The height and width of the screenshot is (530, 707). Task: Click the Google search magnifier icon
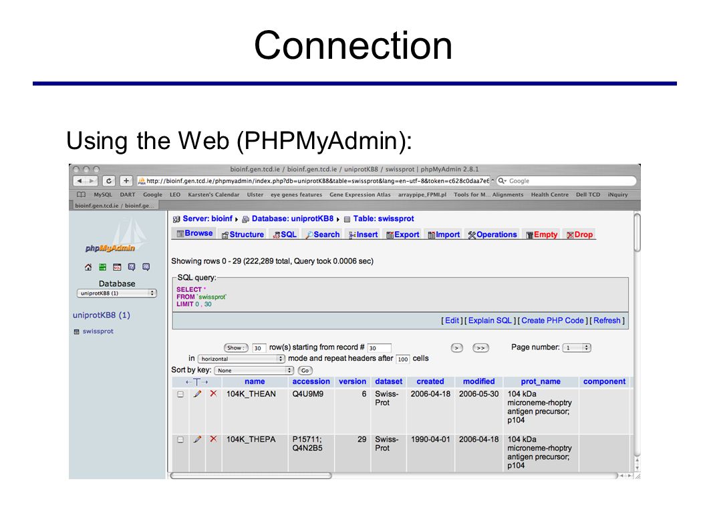point(502,181)
